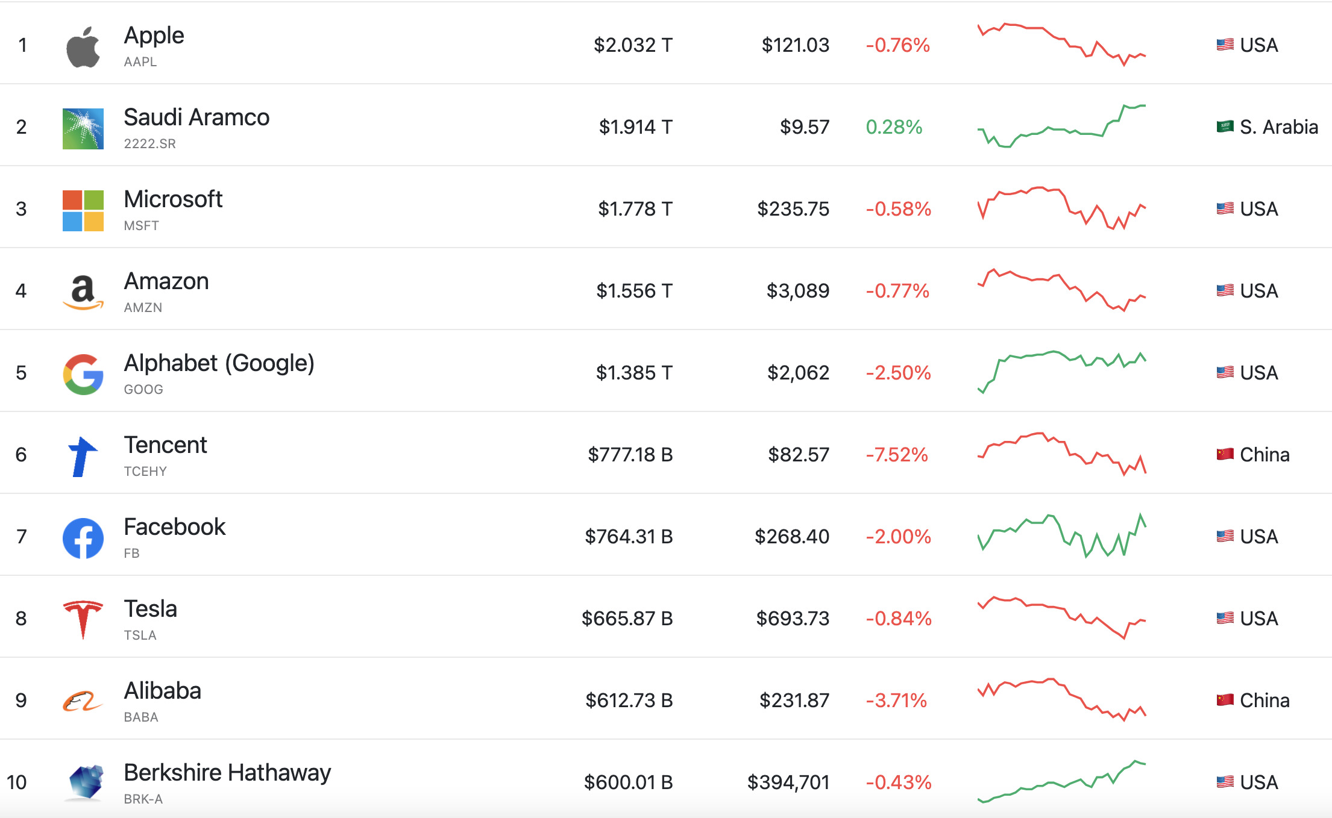Click the China flag in Tencent row
Image resolution: width=1332 pixels, height=818 pixels.
click(1225, 455)
